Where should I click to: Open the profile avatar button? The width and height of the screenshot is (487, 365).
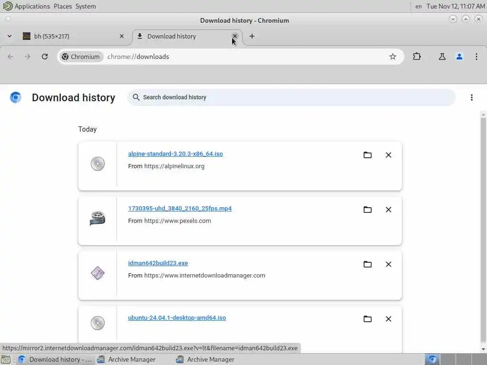coord(459,57)
